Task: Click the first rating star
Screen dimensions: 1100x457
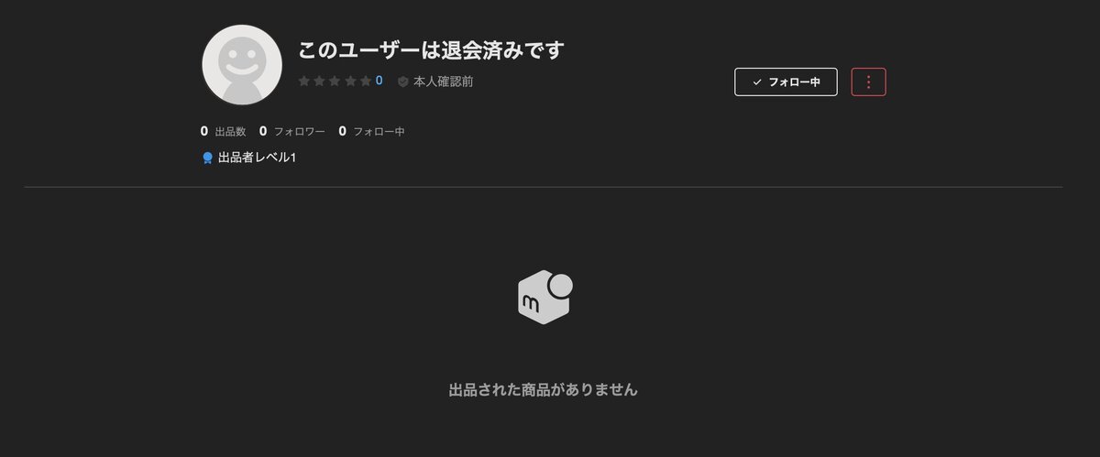Action: [x=304, y=81]
